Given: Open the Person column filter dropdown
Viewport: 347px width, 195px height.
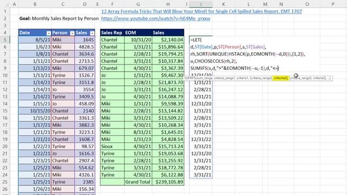Looking at the screenshot, I should pos(72,33).
